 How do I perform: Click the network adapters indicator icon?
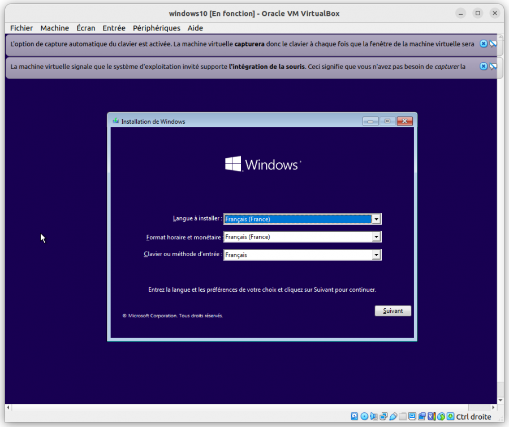click(383, 416)
